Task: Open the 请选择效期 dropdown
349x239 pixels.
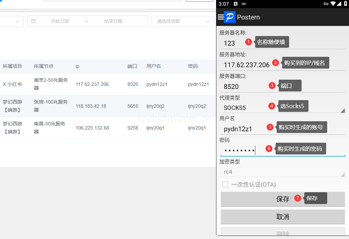Action: coord(182,21)
